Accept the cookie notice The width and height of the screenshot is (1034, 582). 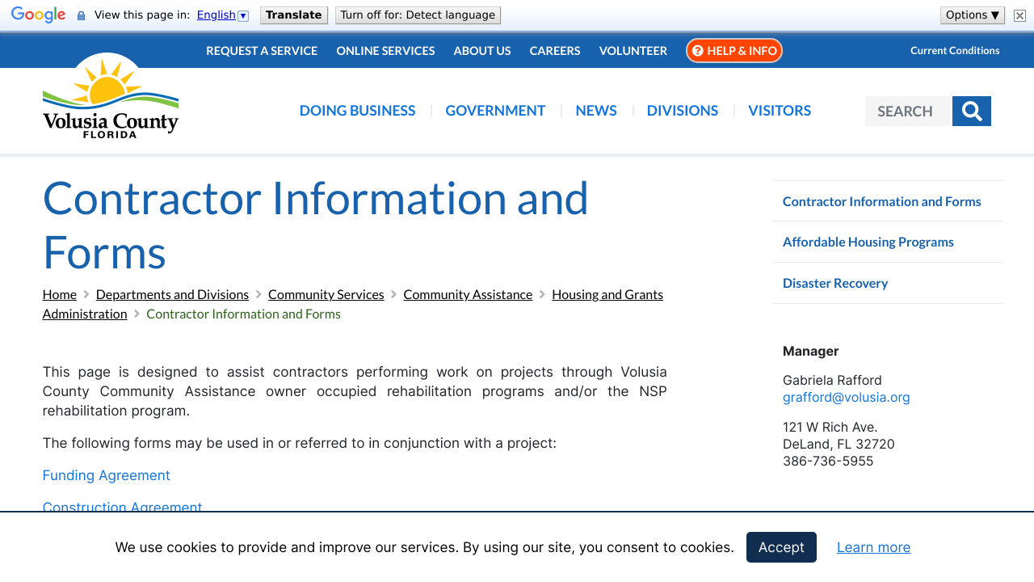pyautogui.click(x=781, y=547)
